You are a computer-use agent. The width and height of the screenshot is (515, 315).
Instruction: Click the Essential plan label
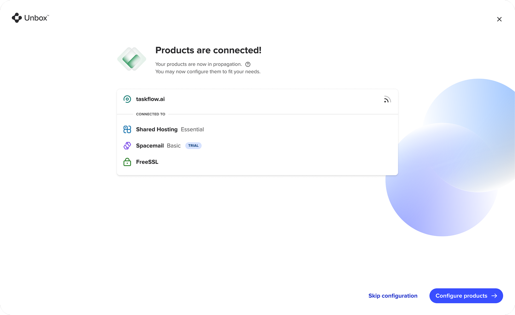[192, 129]
